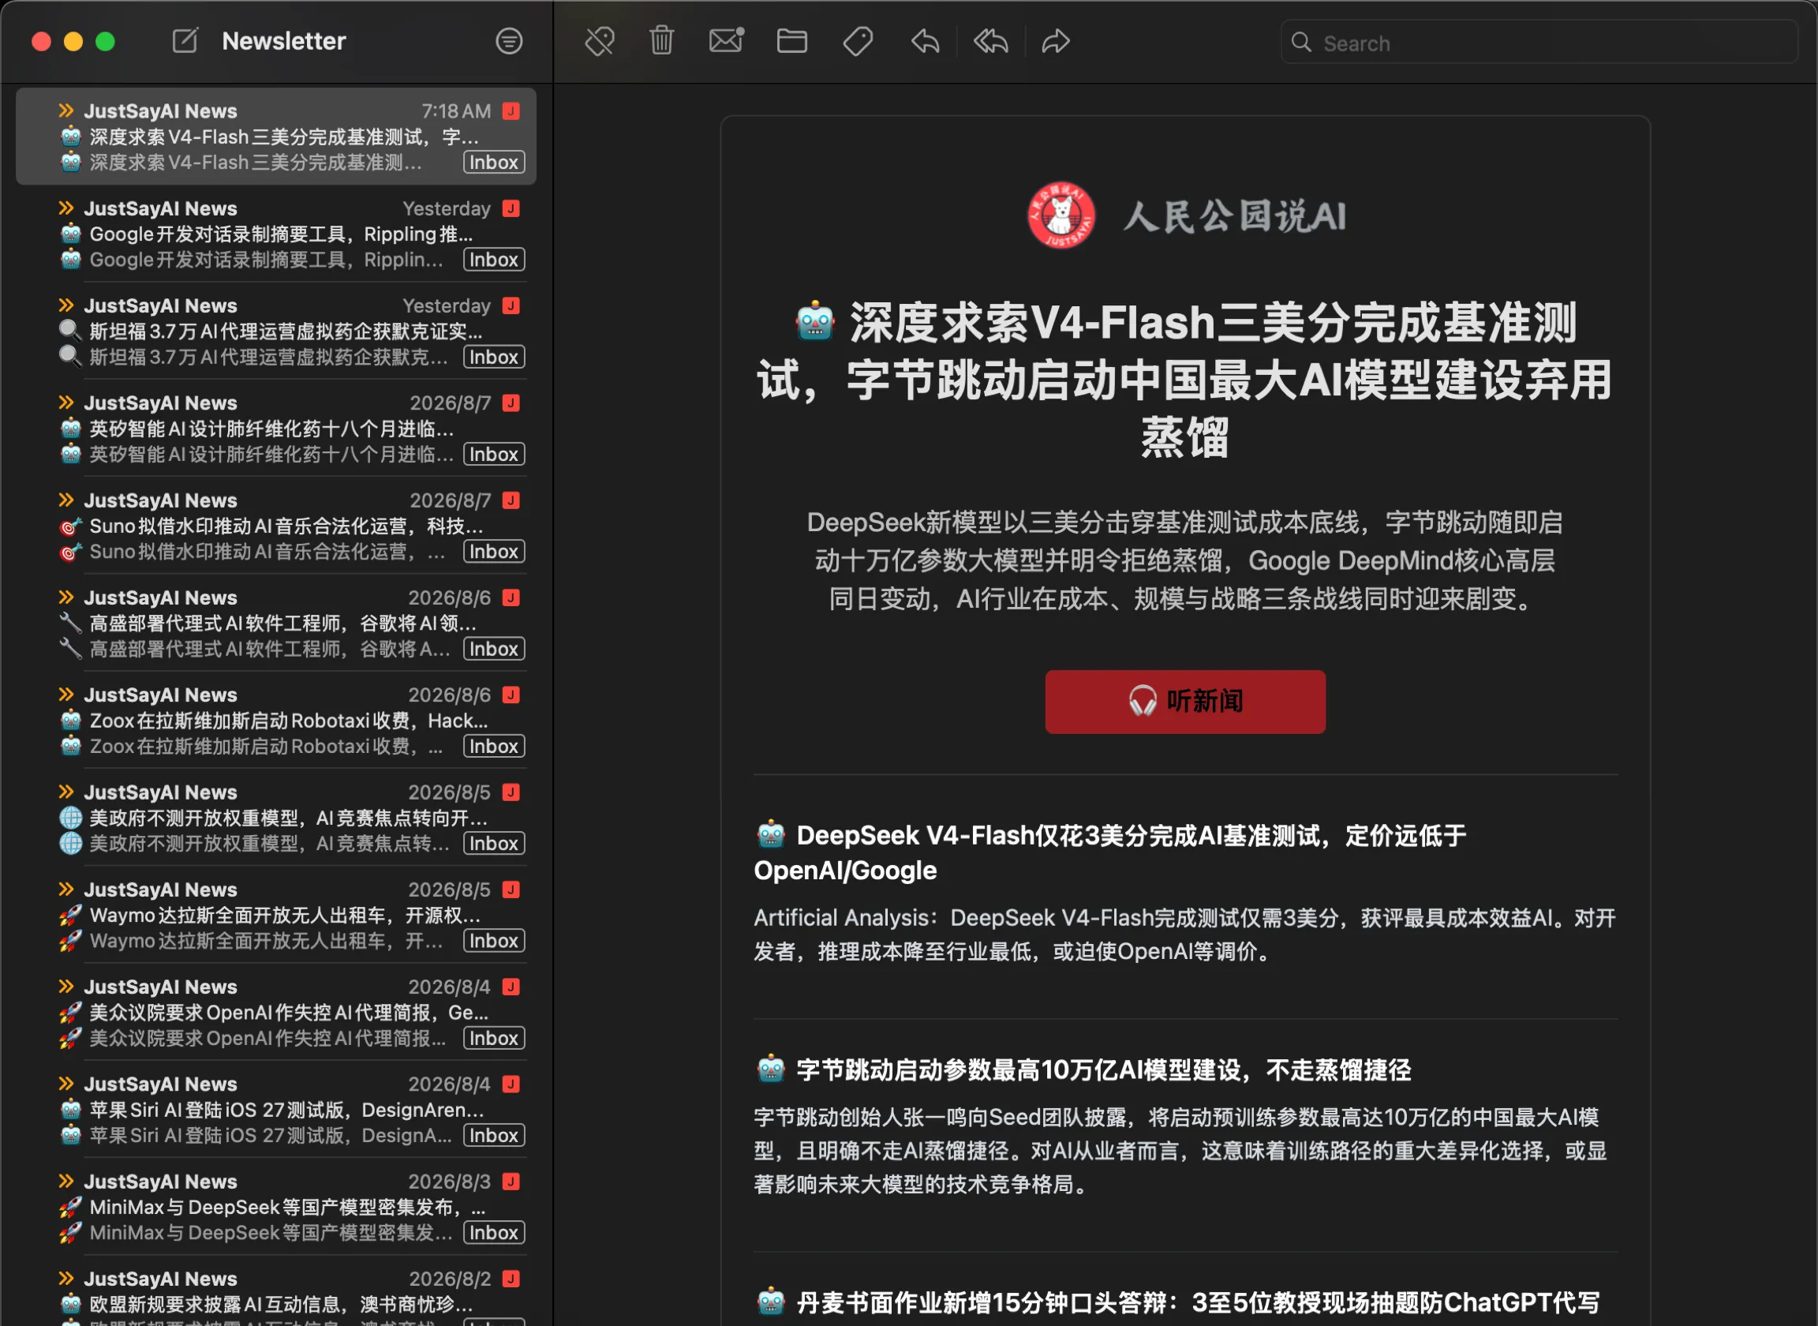The width and height of the screenshot is (1818, 1326).
Task: Mark message as unread envelope icon
Action: (727, 40)
